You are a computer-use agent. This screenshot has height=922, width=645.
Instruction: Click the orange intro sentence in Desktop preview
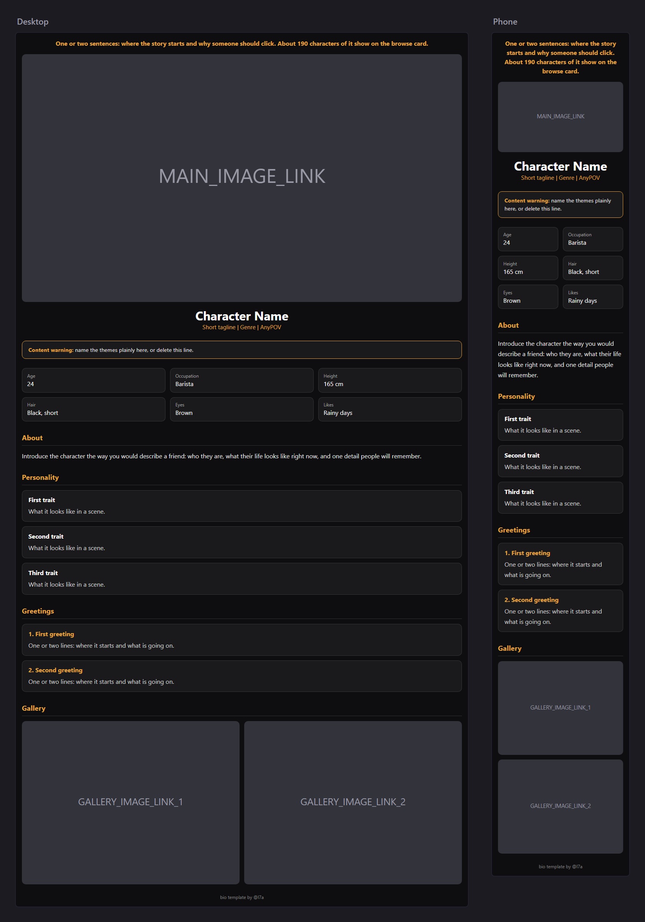coord(241,43)
